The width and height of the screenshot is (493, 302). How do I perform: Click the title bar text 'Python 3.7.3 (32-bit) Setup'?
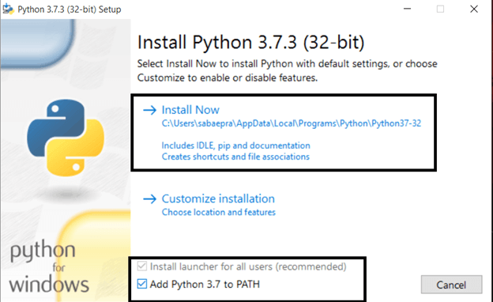[70, 9]
